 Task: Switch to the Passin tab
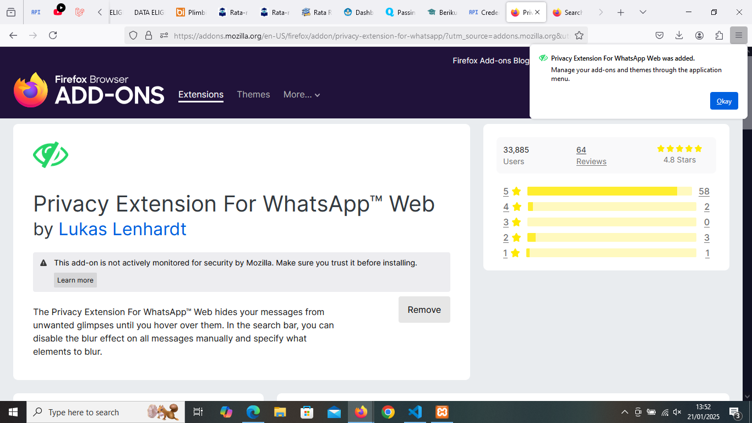tap(400, 12)
